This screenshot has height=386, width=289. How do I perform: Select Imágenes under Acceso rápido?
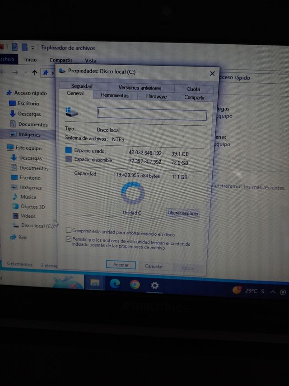coord(25,134)
